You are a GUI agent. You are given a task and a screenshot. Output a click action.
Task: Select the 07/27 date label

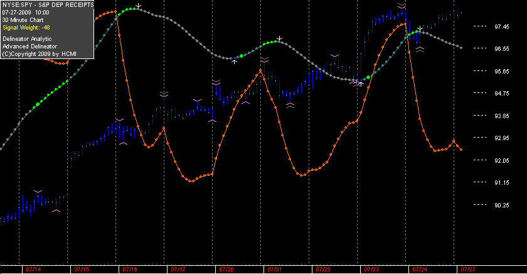point(468,270)
